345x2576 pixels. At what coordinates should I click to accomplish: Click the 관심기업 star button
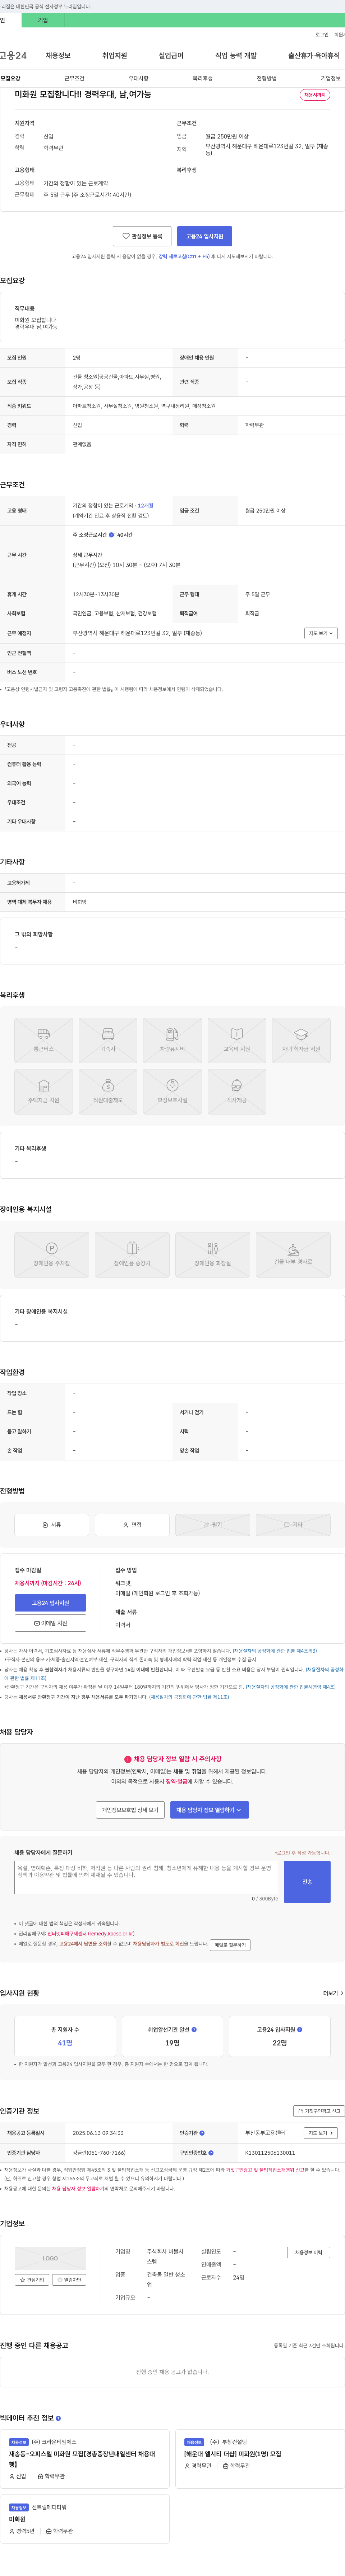click(32, 2280)
